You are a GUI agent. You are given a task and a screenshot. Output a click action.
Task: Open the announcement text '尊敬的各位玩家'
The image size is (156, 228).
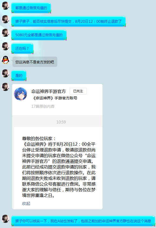pos(39,138)
